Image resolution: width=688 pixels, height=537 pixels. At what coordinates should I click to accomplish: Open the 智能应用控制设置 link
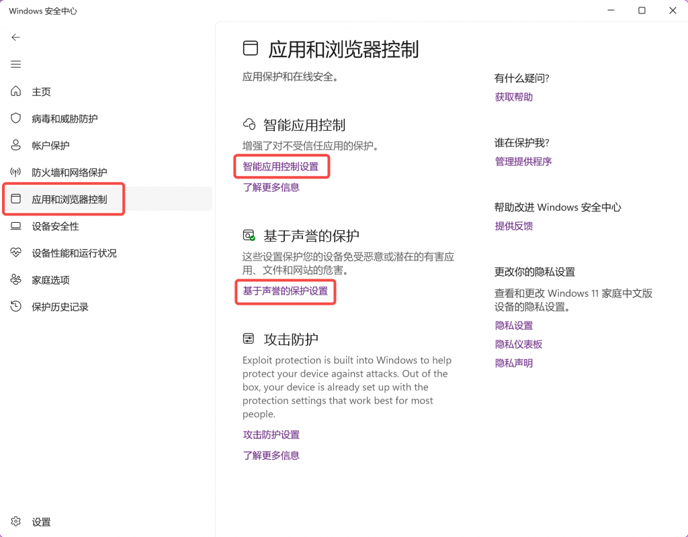280,166
